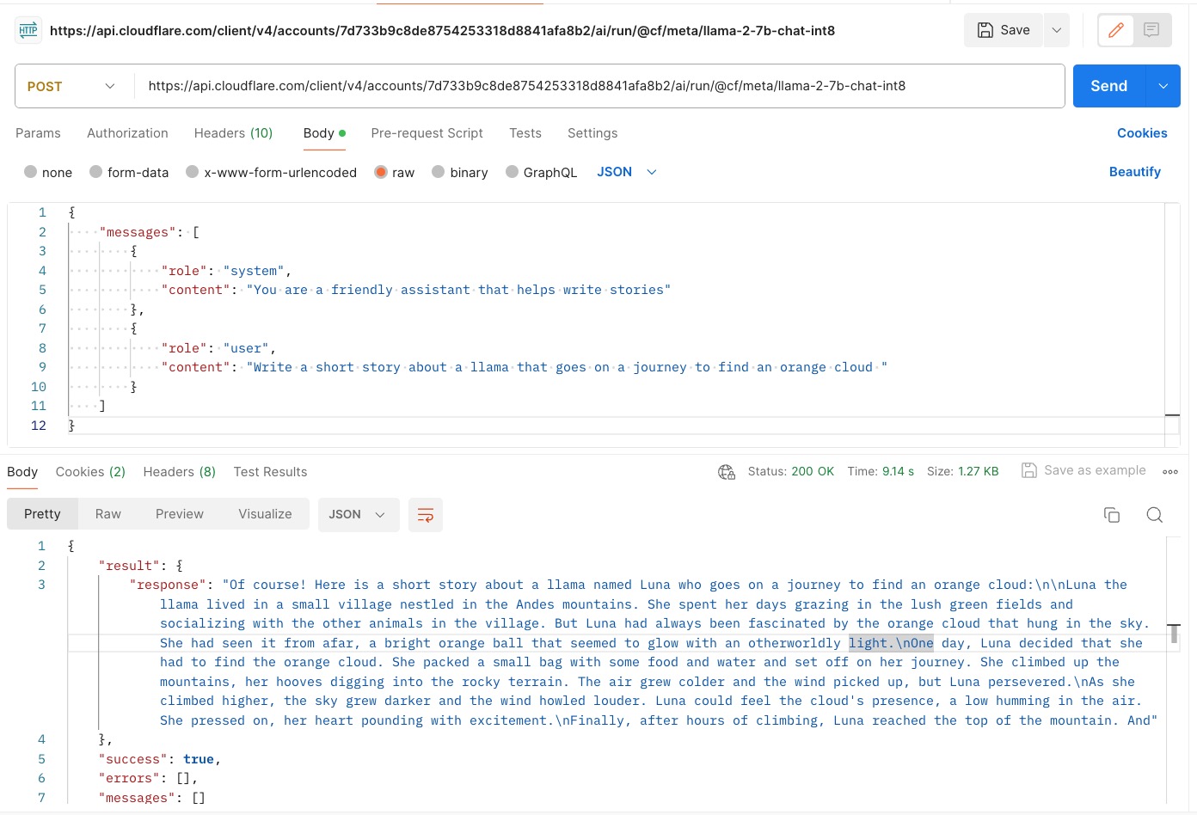
Task: Open the JSON format dropdown below Body
Action: click(626, 172)
